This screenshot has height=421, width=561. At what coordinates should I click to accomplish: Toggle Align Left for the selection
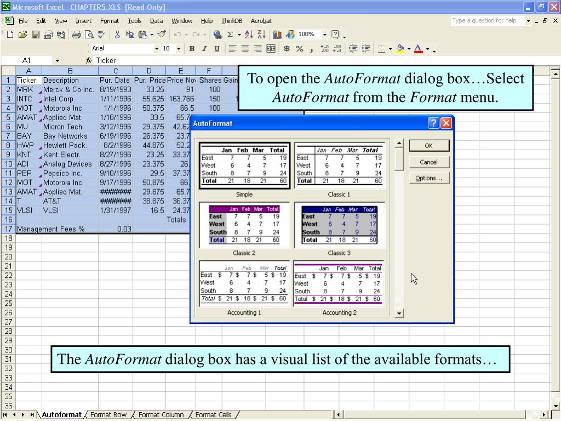(232, 49)
